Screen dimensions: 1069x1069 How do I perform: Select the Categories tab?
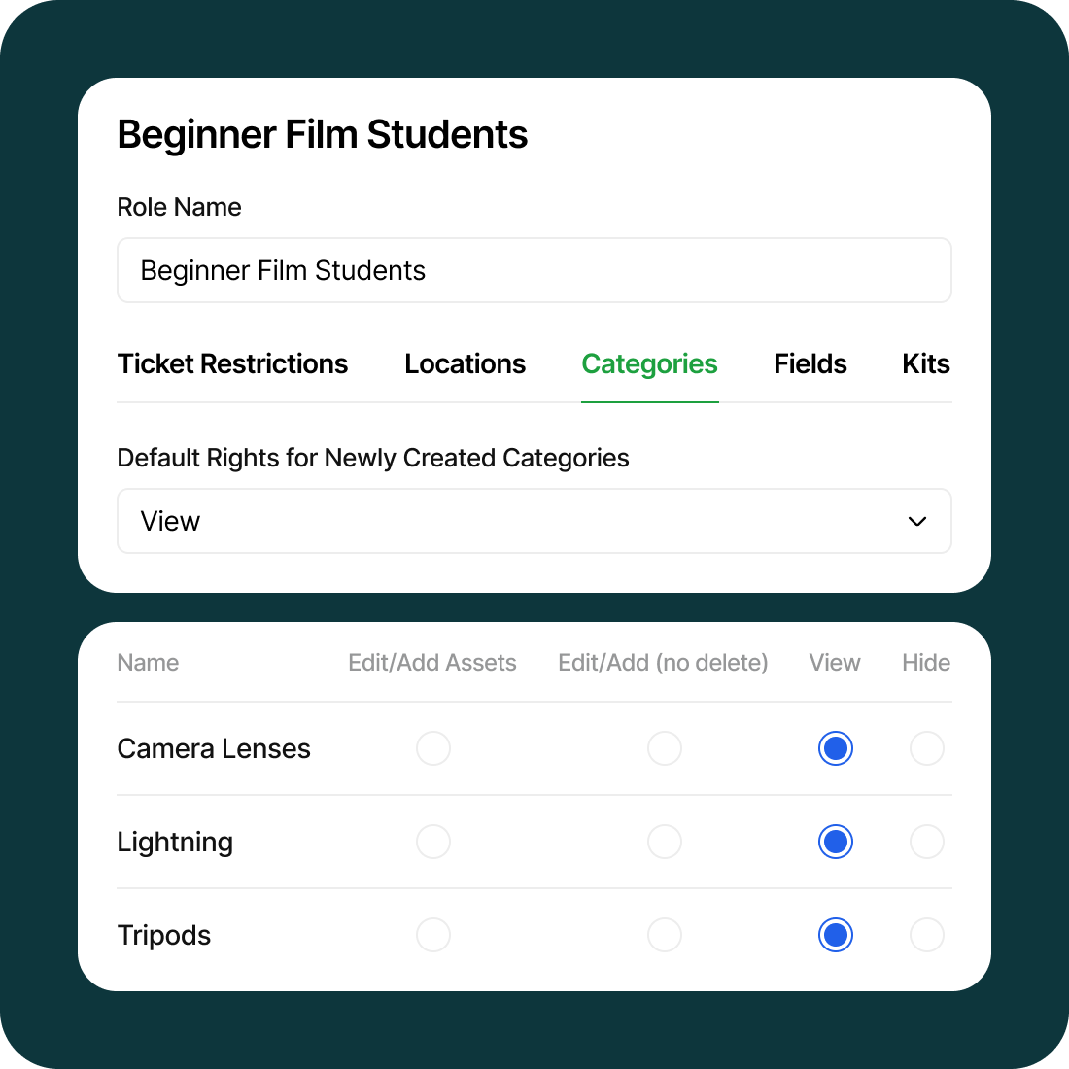coord(649,364)
